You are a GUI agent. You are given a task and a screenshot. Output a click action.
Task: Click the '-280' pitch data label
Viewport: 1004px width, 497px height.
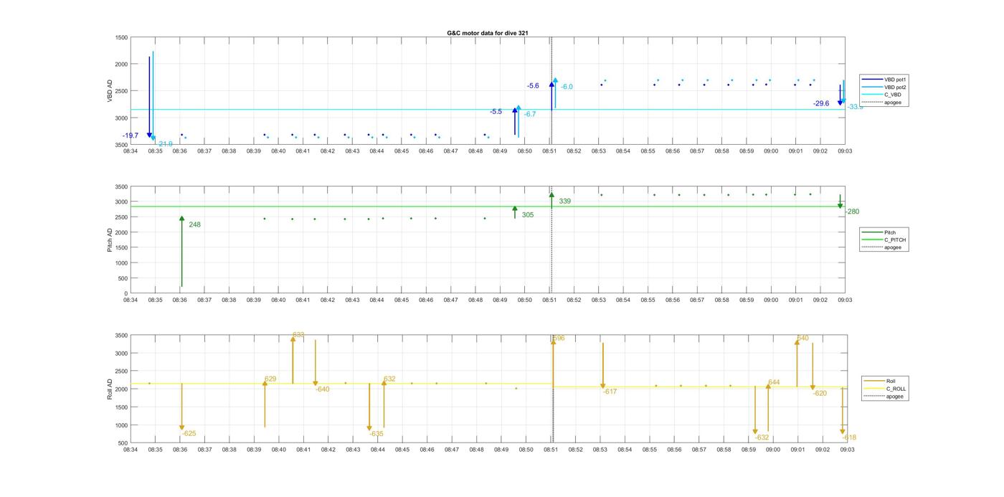(852, 212)
